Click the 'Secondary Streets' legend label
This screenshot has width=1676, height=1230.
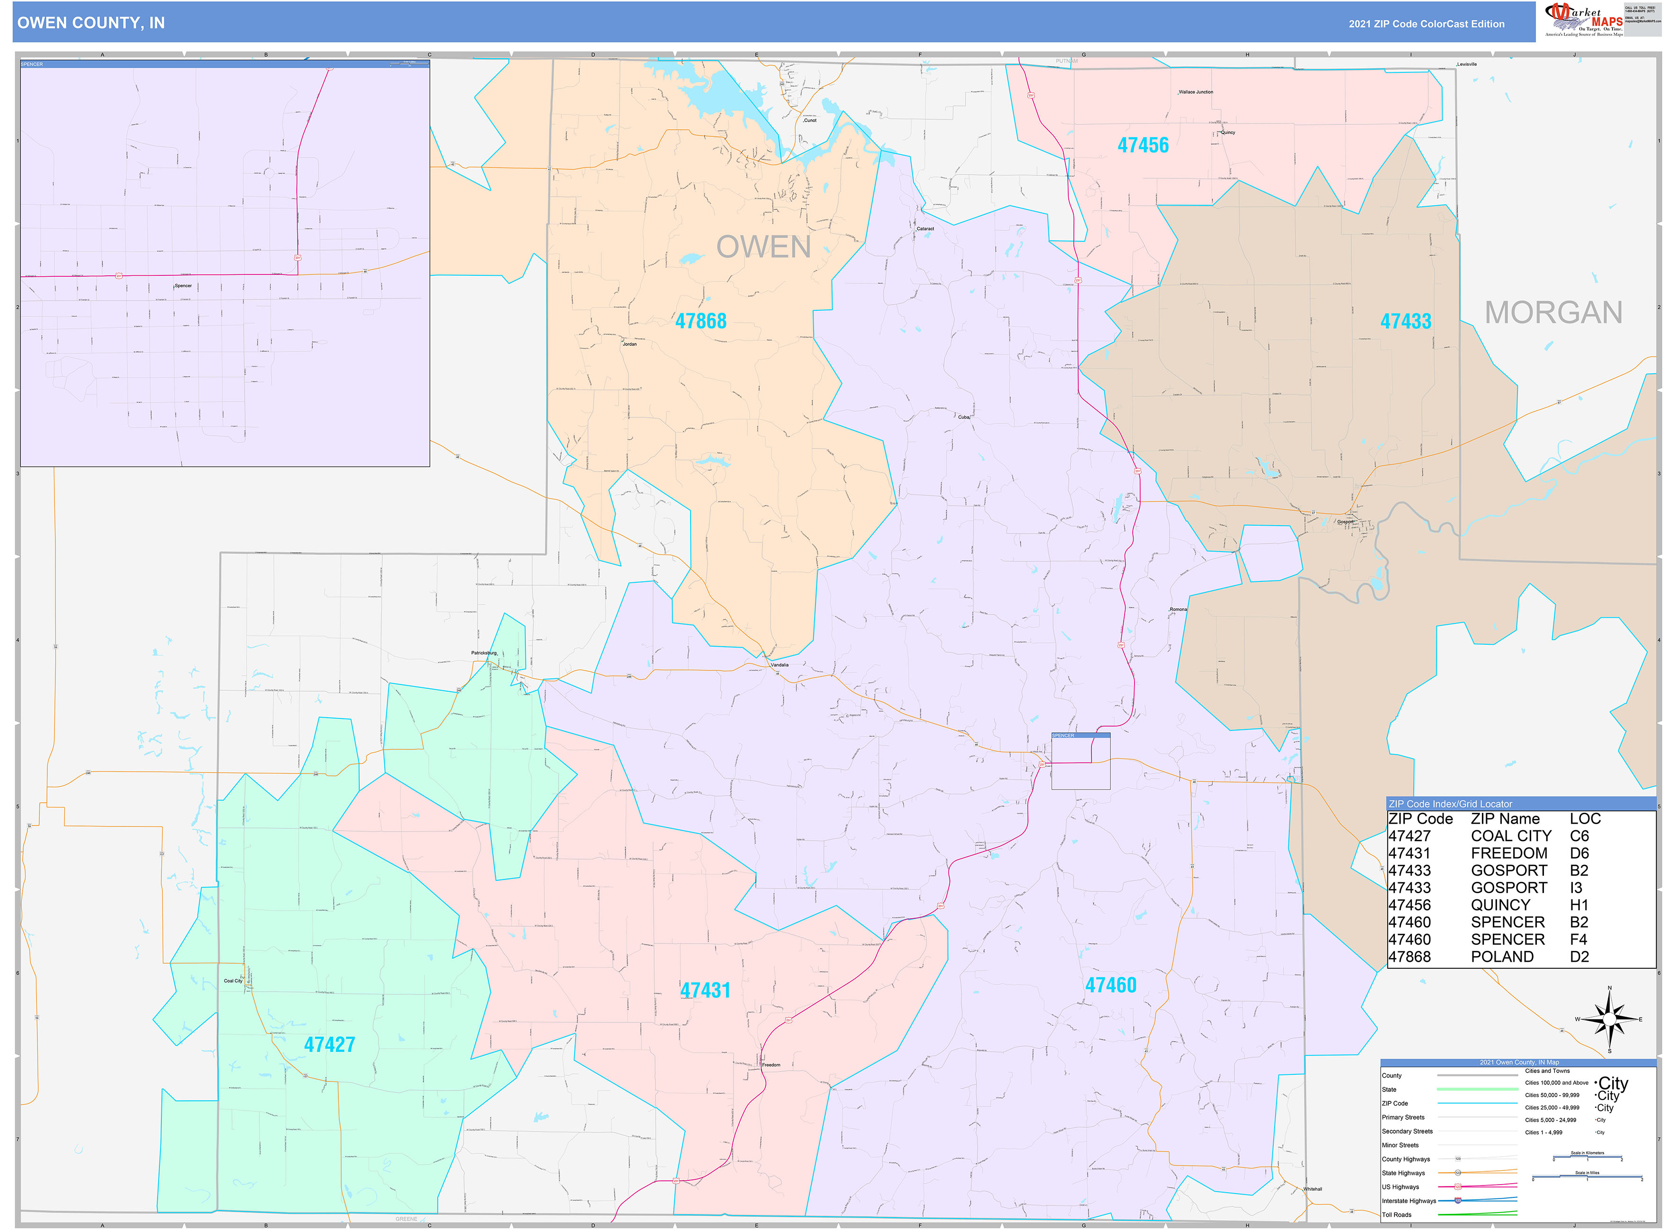click(1408, 1132)
